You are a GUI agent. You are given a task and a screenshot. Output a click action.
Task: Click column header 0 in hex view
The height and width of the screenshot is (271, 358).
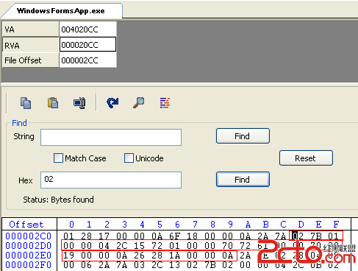tap(71, 225)
